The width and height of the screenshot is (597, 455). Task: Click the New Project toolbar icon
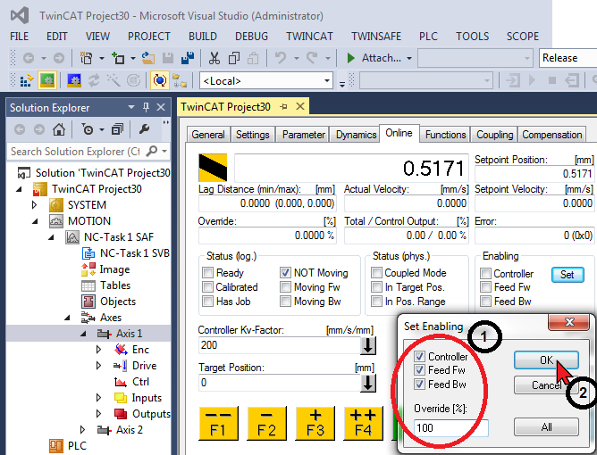pos(86,58)
